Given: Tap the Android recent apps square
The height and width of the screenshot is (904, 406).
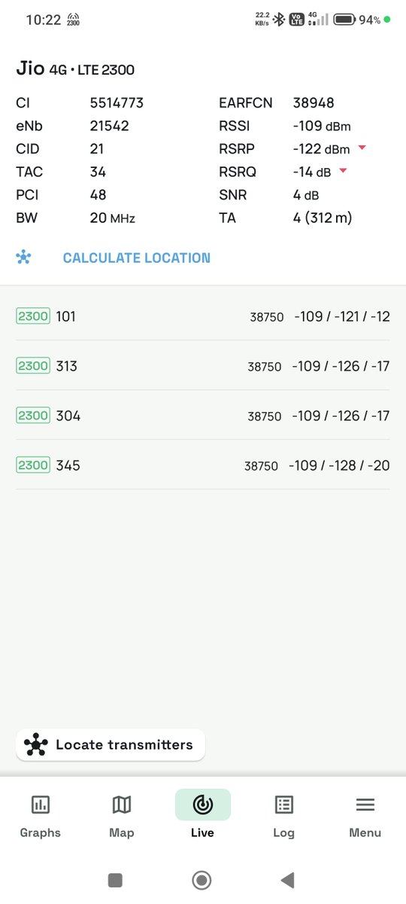Looking at the screenshot, I should [115, 879].
